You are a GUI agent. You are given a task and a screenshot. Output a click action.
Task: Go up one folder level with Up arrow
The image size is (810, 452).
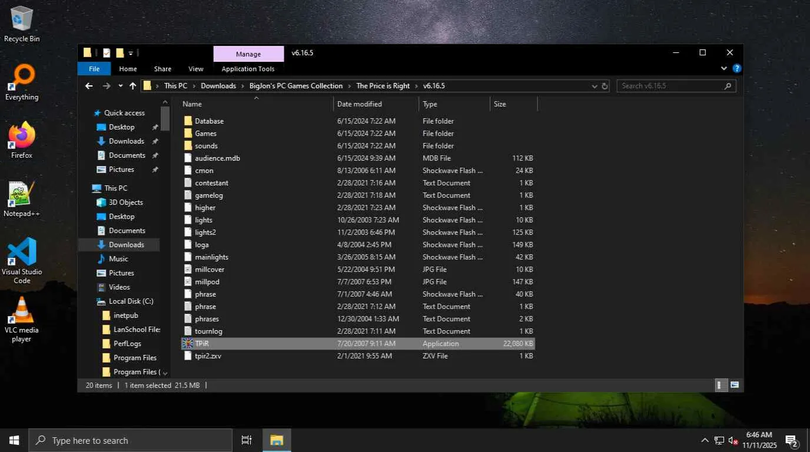point(132,86)
